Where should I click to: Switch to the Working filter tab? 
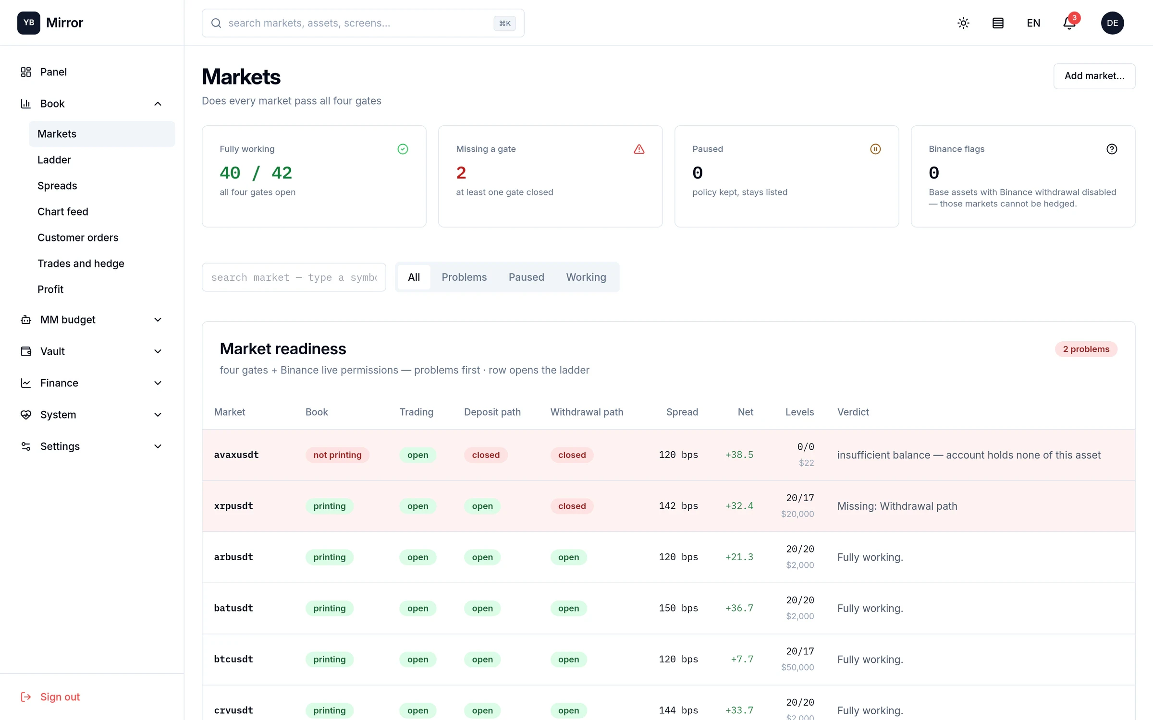tap(586, 277)
